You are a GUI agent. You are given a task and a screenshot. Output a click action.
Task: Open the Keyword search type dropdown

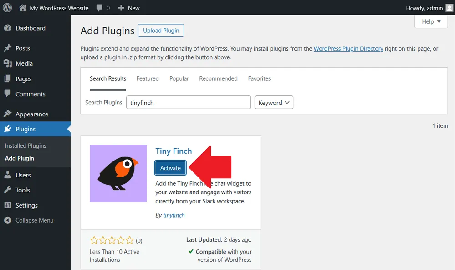pos(274,103)
